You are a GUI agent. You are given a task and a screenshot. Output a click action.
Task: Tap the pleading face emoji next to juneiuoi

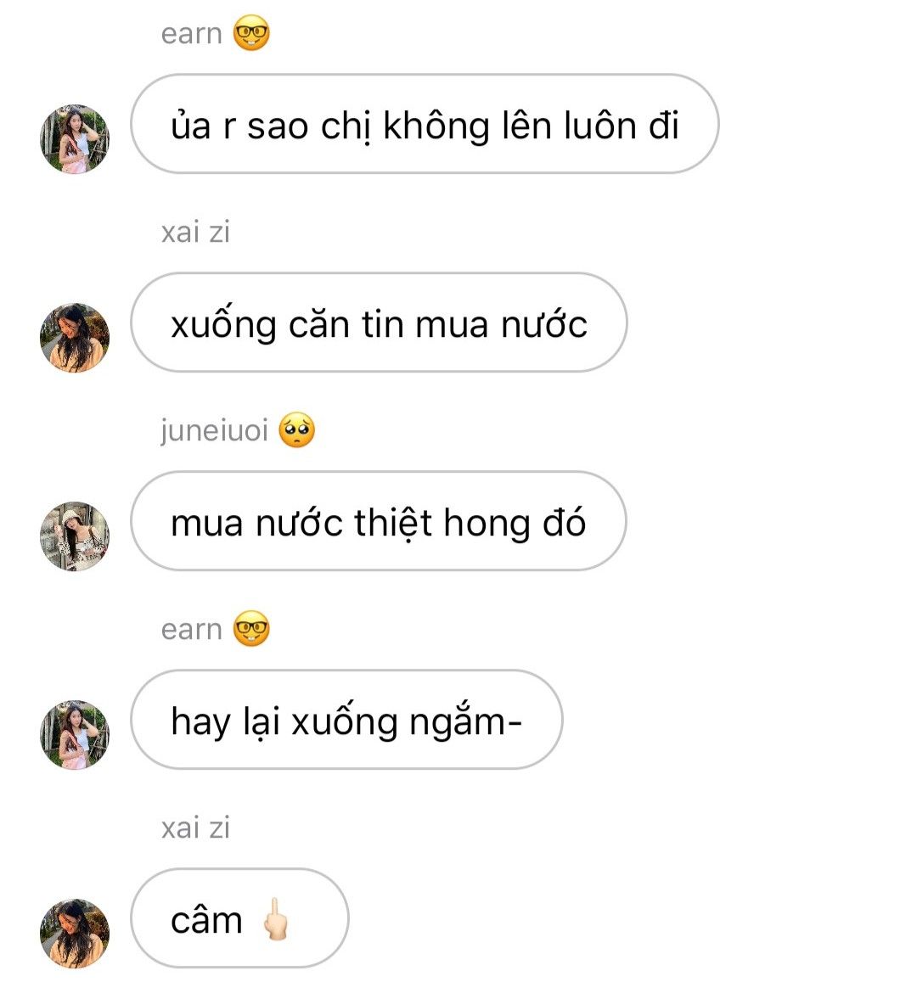tap(297, 430)
